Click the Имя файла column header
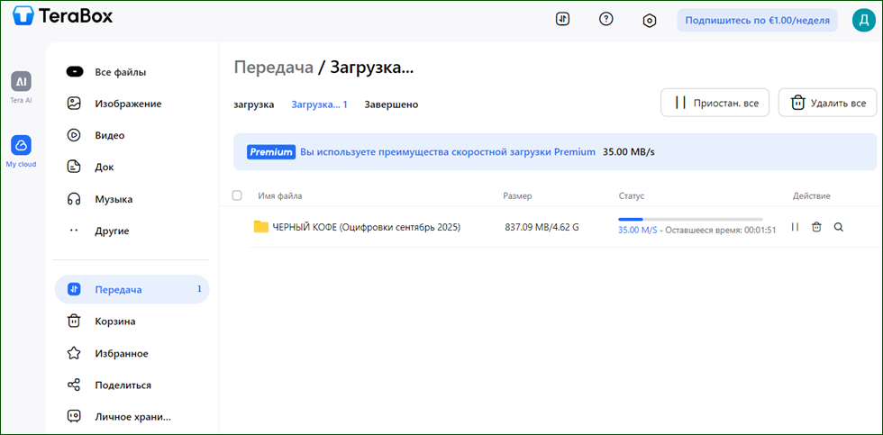883x435 pixels. [x=280, y=195]
